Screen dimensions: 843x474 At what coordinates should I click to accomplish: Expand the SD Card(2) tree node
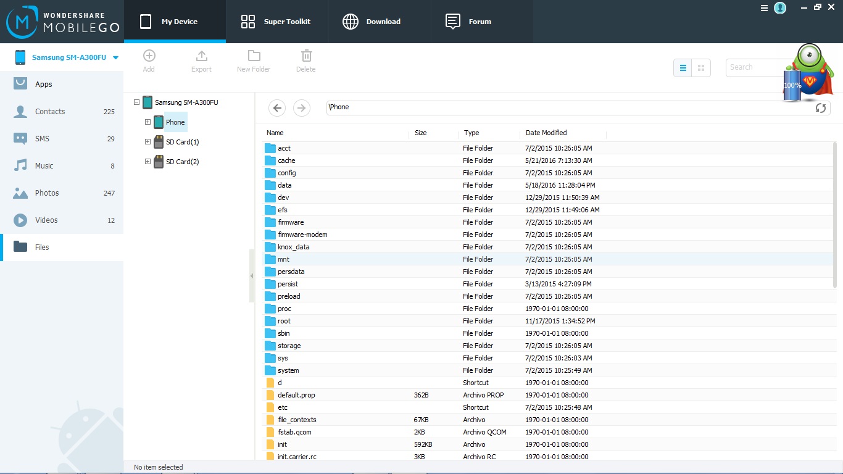(x=147, y=162)
